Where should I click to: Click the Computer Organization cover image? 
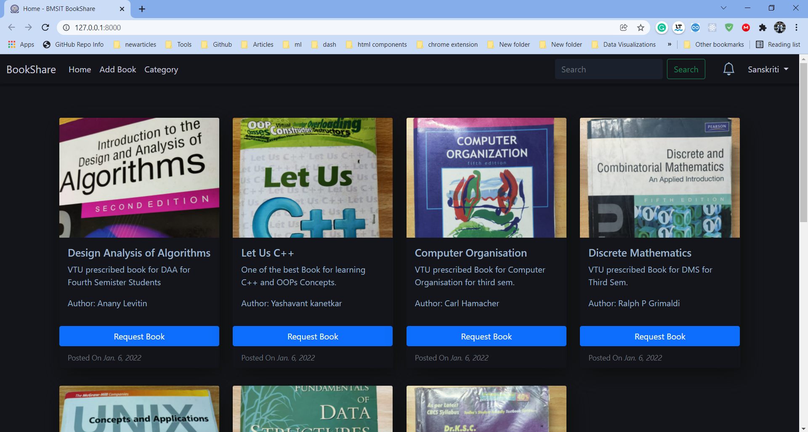[486, 178]
